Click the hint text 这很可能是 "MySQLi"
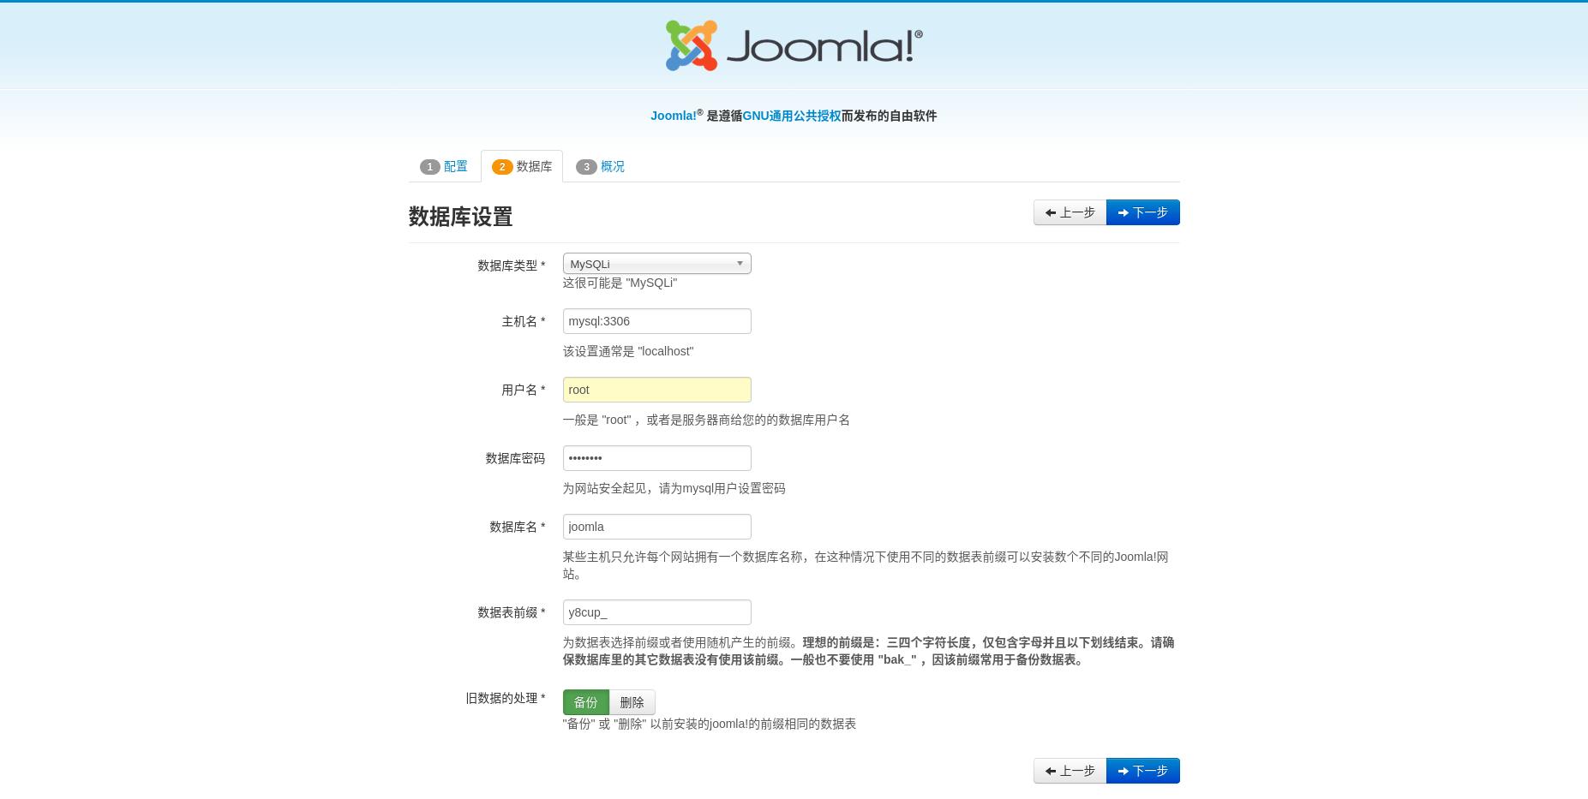This screenshot has width=1588, height=799. click(620, 283)
